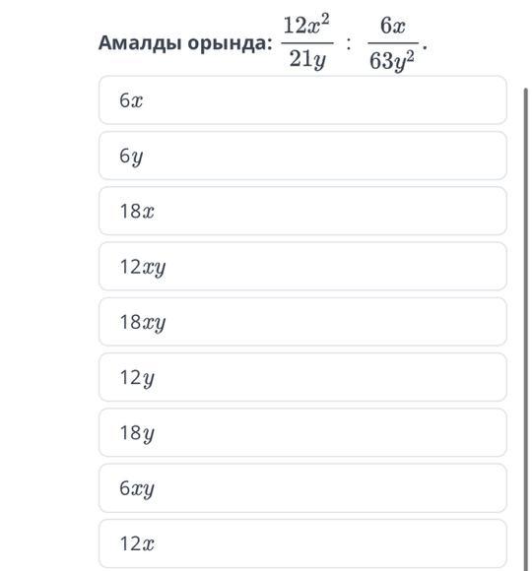Choose the 12xy answer option
This screenshot has width=532, height=571.
pyautogui.click(x=302, y=266)
